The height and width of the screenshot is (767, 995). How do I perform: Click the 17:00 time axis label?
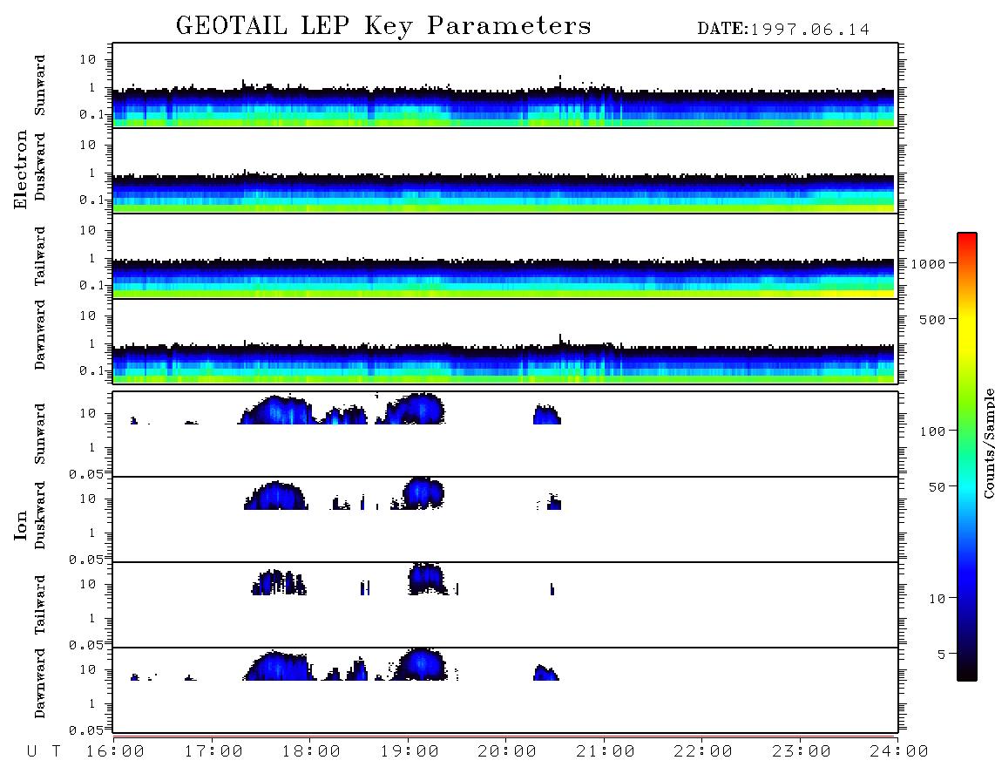(x=213, y=752)
